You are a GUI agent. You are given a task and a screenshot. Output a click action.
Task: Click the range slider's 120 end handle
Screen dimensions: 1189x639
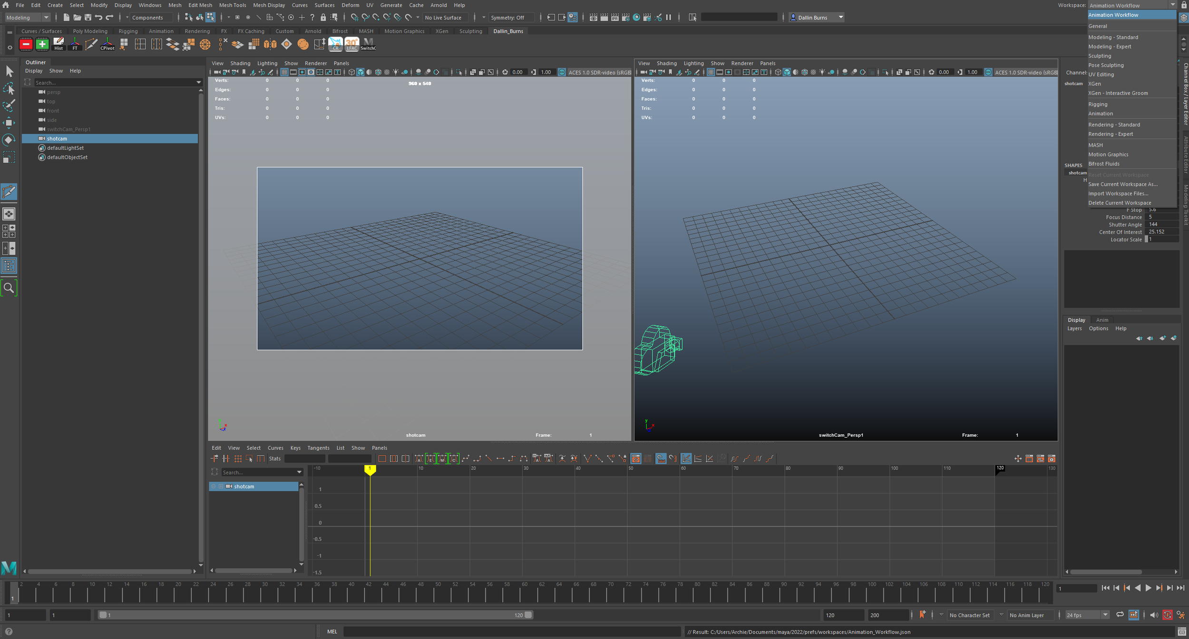pyautogui.click(x=528, y=615)
